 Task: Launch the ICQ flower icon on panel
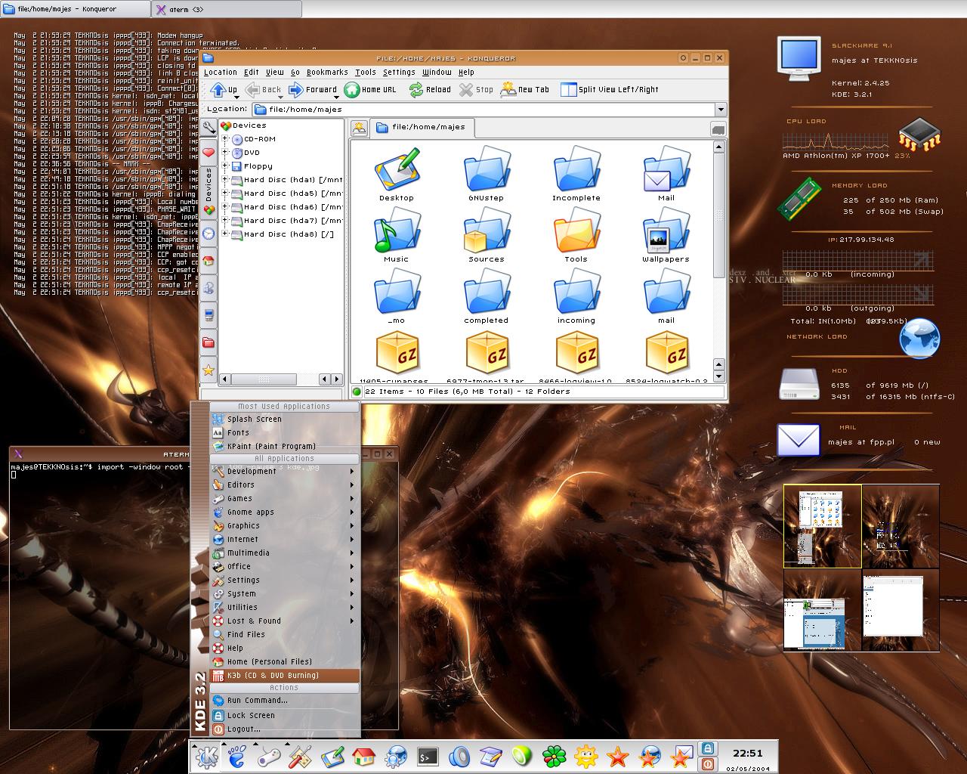point(555,757)
